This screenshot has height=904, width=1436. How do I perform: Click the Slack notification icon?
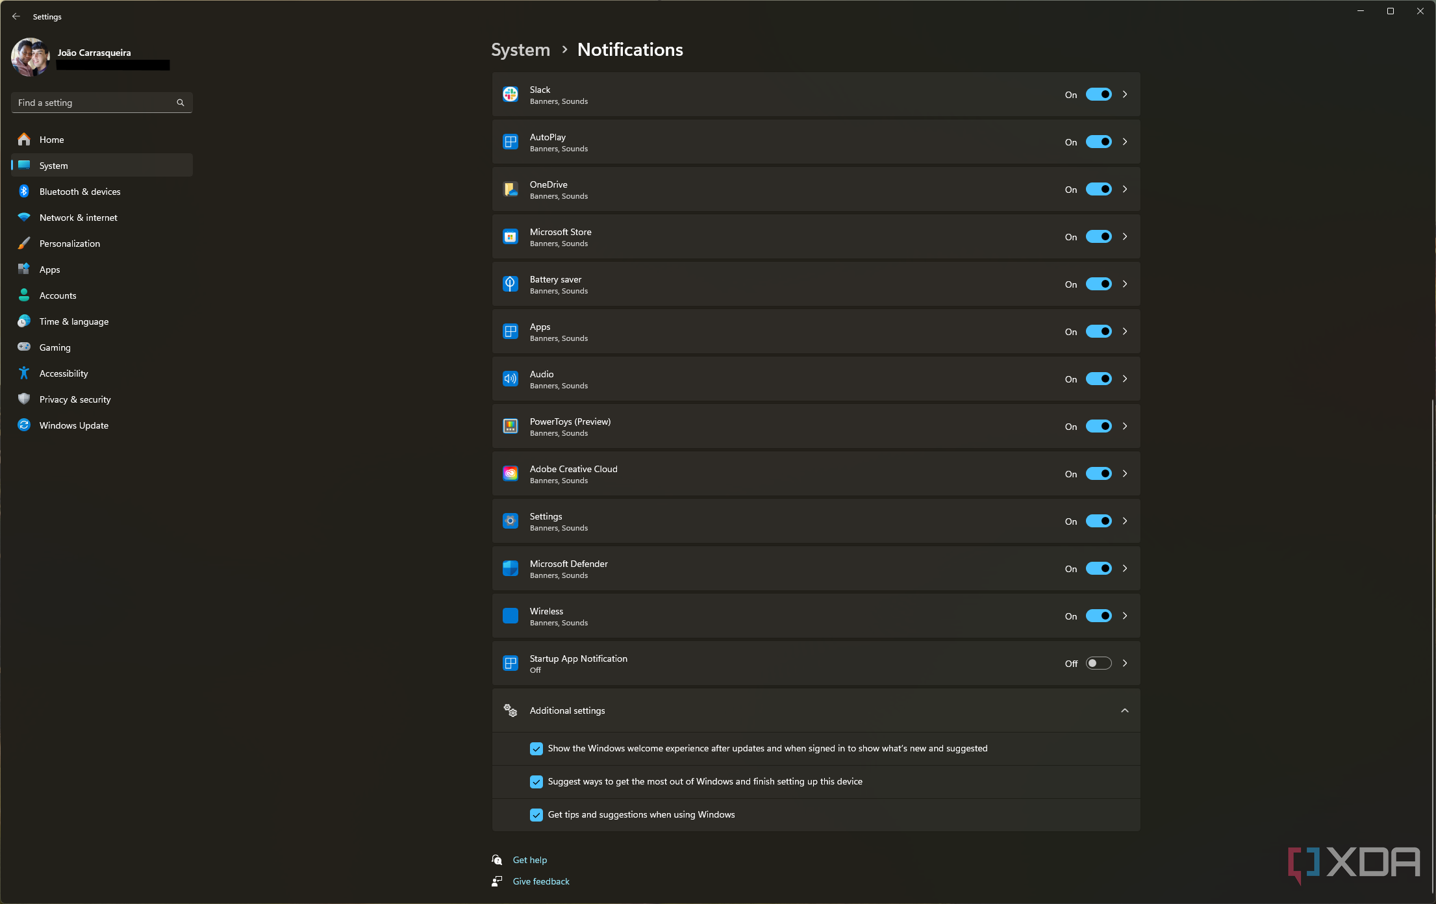[509, 94]
